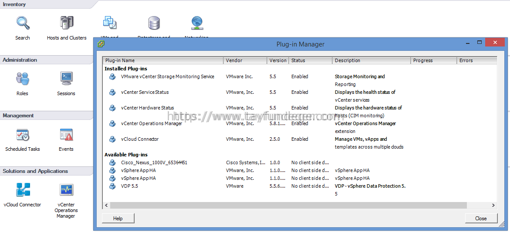Open the Sessions administration icon
Screen dimensions: 510x232
66,79
